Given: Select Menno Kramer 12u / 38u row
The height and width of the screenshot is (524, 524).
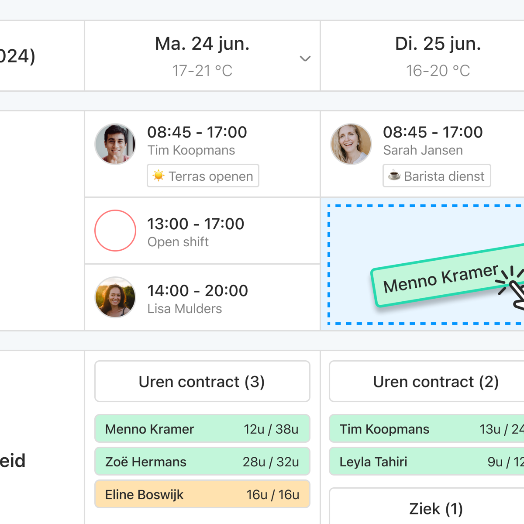Looking at the screenshot, I should pyautogui.click(x=202, y=429).
